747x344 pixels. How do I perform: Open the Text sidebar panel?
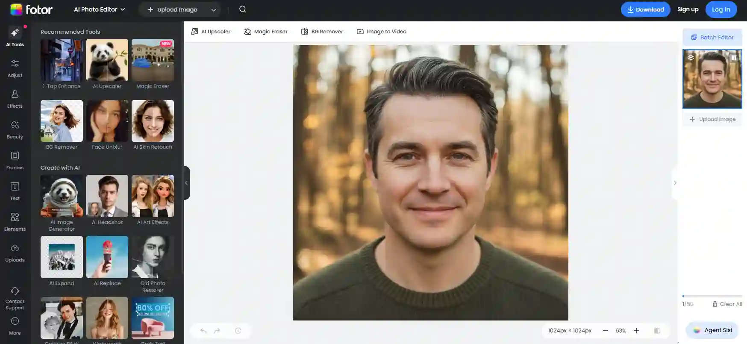(15, 191)
